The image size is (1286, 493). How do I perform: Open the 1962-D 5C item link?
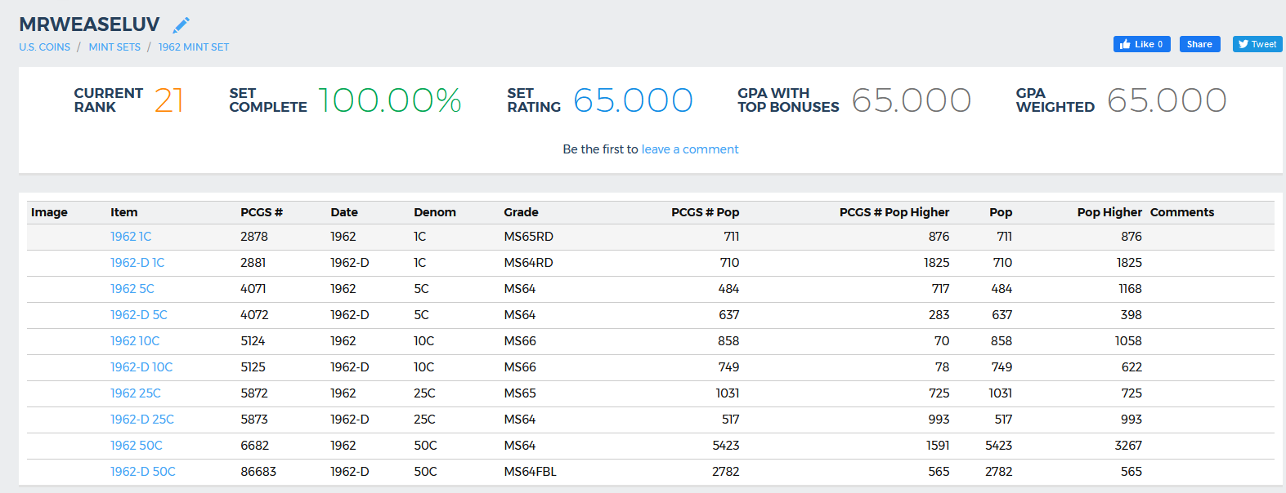139,315
